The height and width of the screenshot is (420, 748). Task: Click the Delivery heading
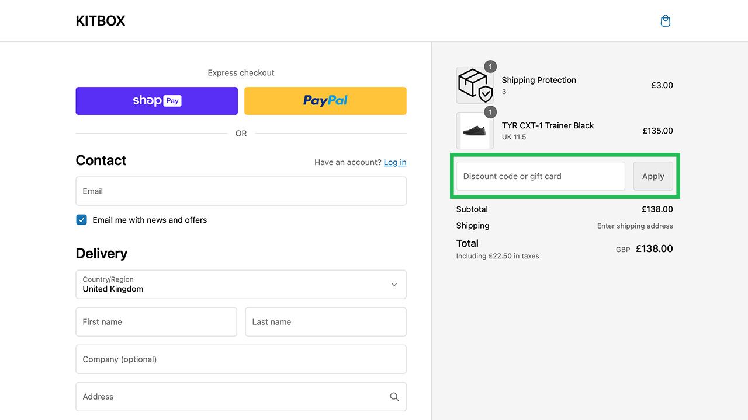tap(102, 253)
